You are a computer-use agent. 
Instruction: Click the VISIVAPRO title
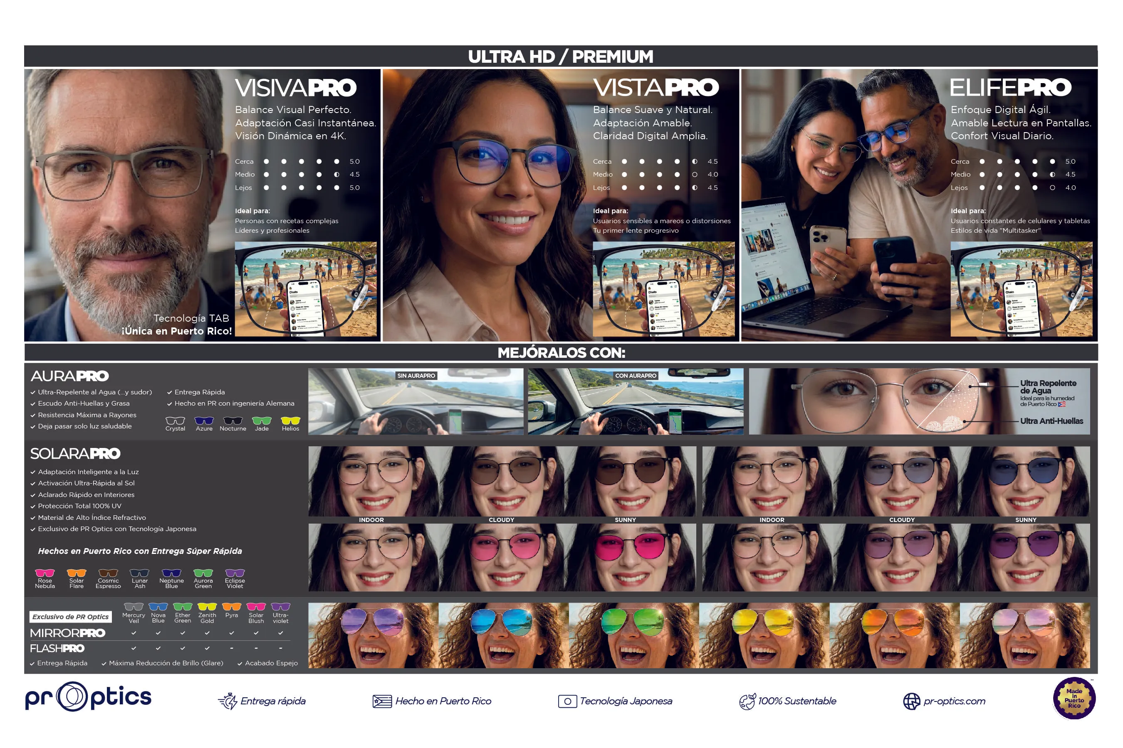[296, 88]
